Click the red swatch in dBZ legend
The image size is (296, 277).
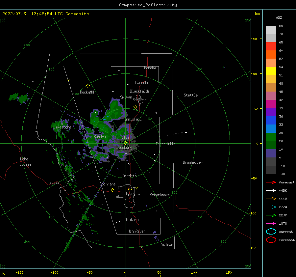click(271, 46)
